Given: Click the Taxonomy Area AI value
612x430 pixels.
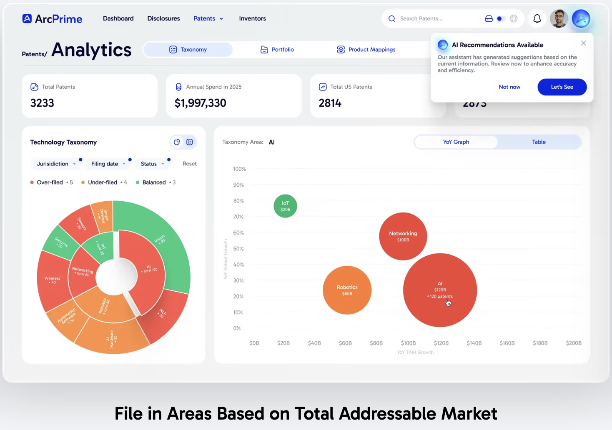Looking at the screenshot, I should (272, 142).
